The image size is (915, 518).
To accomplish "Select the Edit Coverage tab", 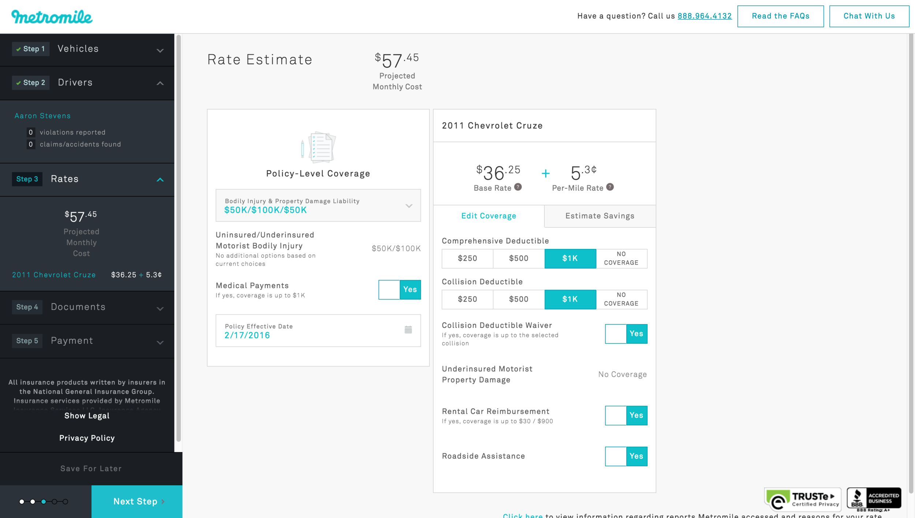I will click(x=489, y=216).
